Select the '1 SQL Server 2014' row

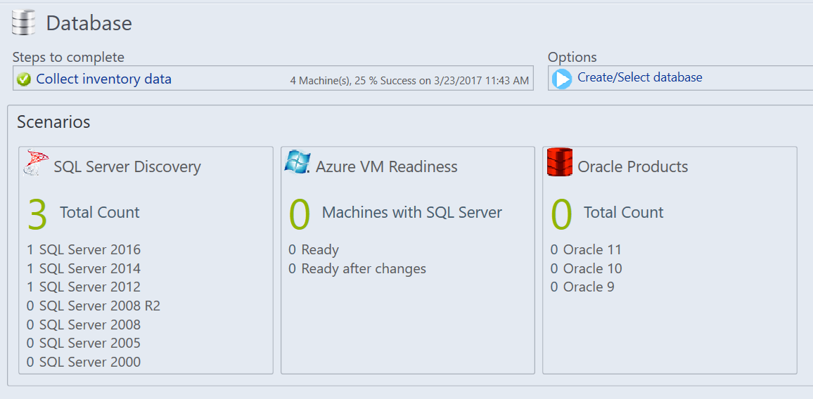coord(84,268)
